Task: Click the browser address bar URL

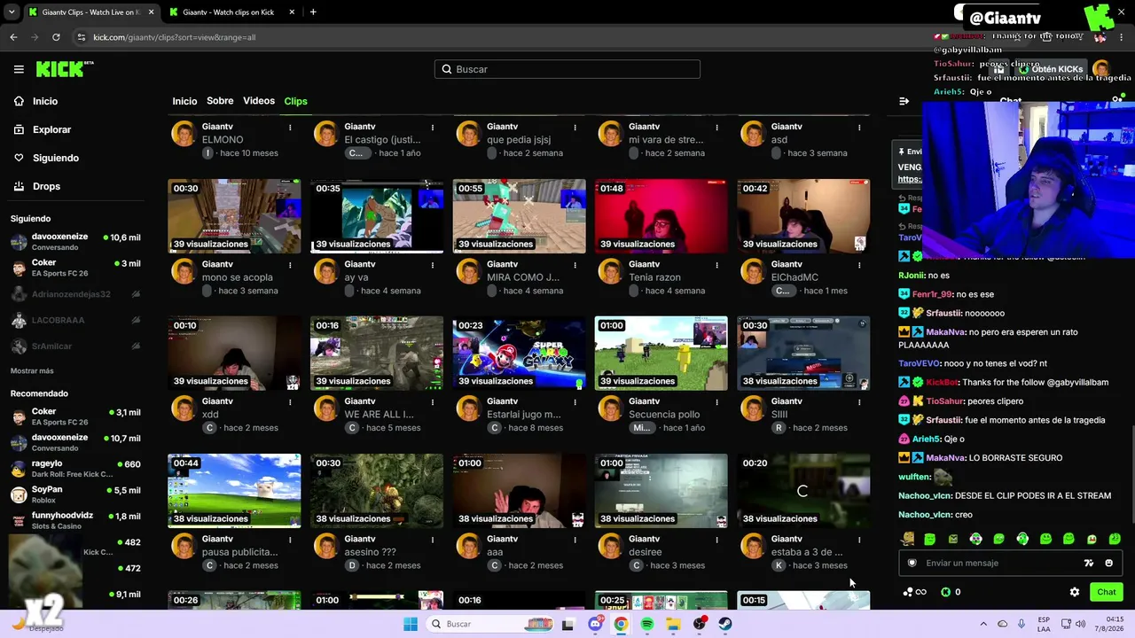Action: point(175,37)
